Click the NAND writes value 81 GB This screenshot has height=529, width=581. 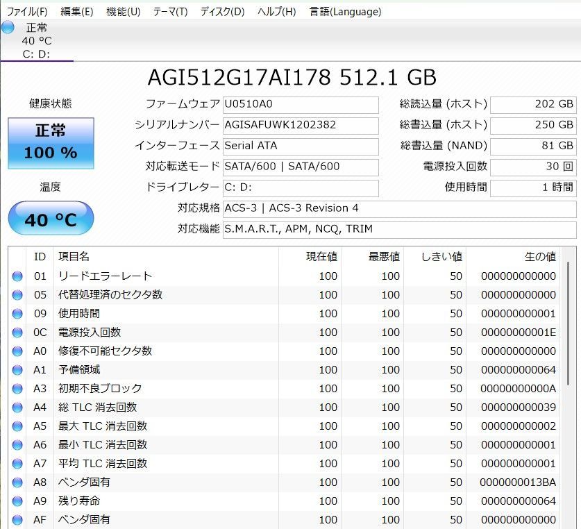533,146
